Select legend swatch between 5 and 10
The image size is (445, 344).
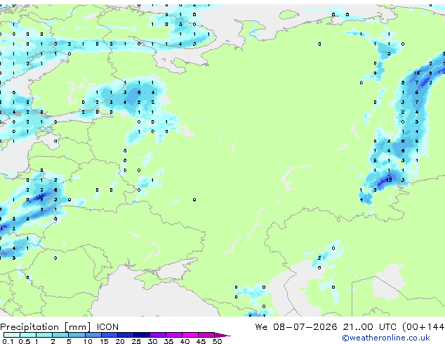pyautogui.click(x=77, y=335)
